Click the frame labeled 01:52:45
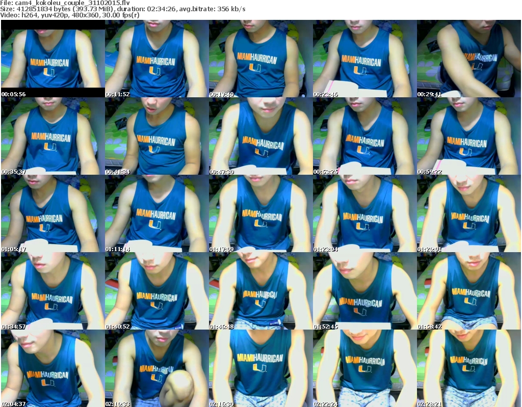The image size is (522, 407). coord(364,291)
